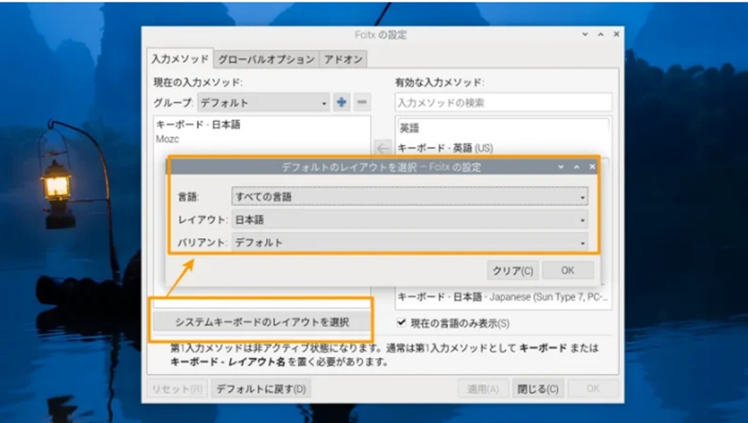Maximize the Fcitx settings main window
This screenshot has width=748, height=423.
pyautogui.click(x=601, y=35)
